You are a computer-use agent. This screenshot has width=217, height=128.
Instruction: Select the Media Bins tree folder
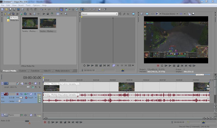click(x=13, y=20)
